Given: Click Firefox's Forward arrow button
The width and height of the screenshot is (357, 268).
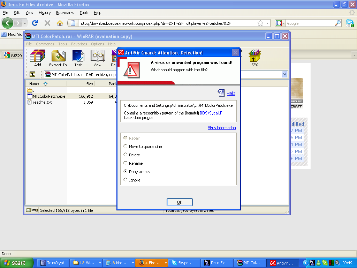Looking at the screenshot, I should (x=18, y=23).
